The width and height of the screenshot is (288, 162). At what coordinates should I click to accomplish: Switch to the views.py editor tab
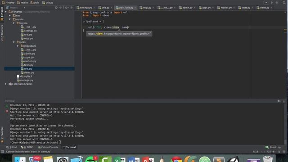(x=264, y=8)
